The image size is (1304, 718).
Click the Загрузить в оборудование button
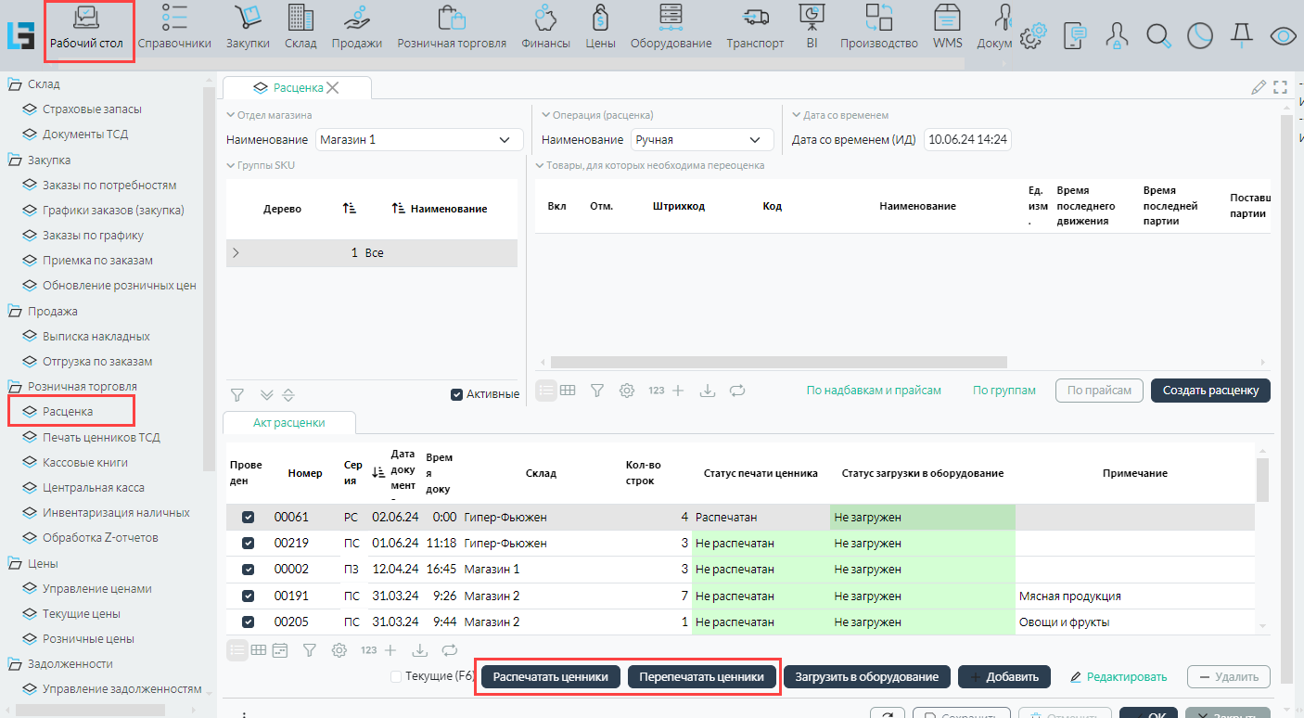867,677
